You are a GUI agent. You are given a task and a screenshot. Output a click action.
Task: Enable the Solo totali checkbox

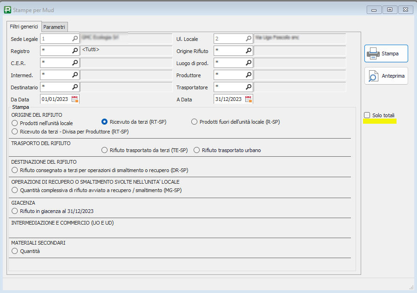pyautogui.click(x=367, y=115)
